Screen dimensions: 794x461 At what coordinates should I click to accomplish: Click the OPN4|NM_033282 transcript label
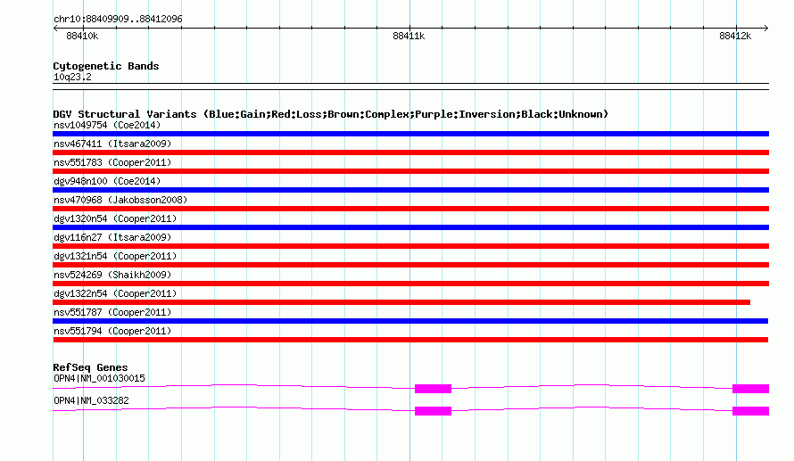click(91, 400)
